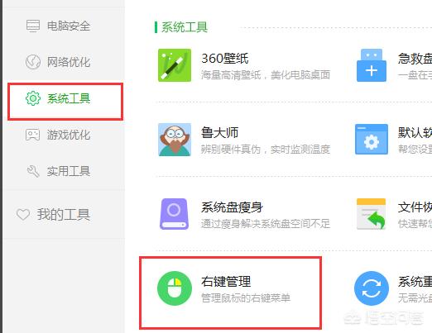This screenshot has height=333, width=432.
Task: Open the 系统盘瘦身 purple disk icon
Action: coord(175,214)
